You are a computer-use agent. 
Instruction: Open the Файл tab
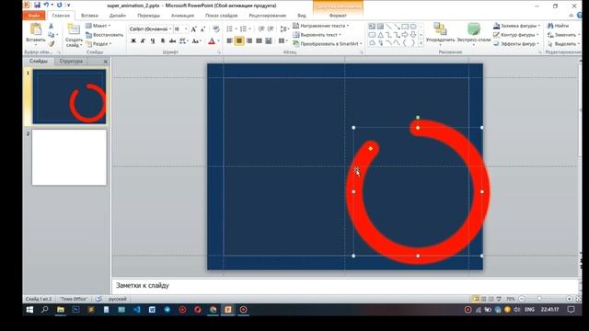tap(34, 16)
